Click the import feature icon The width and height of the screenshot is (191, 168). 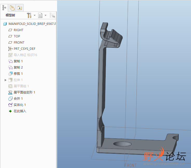click(x=10, y=55)
